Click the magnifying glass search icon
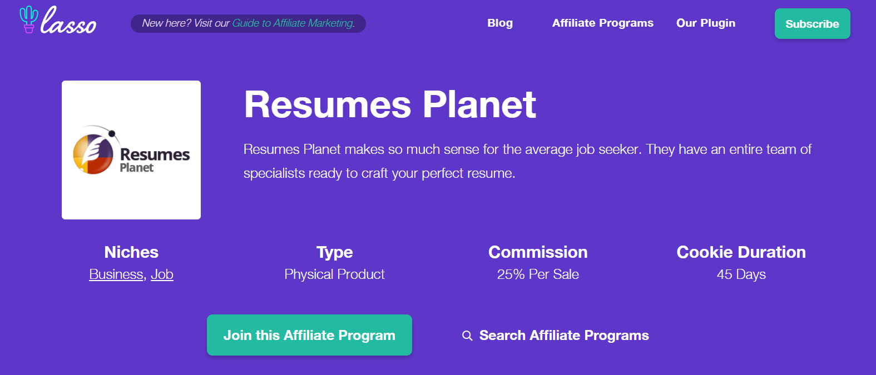 pos(467,336)
